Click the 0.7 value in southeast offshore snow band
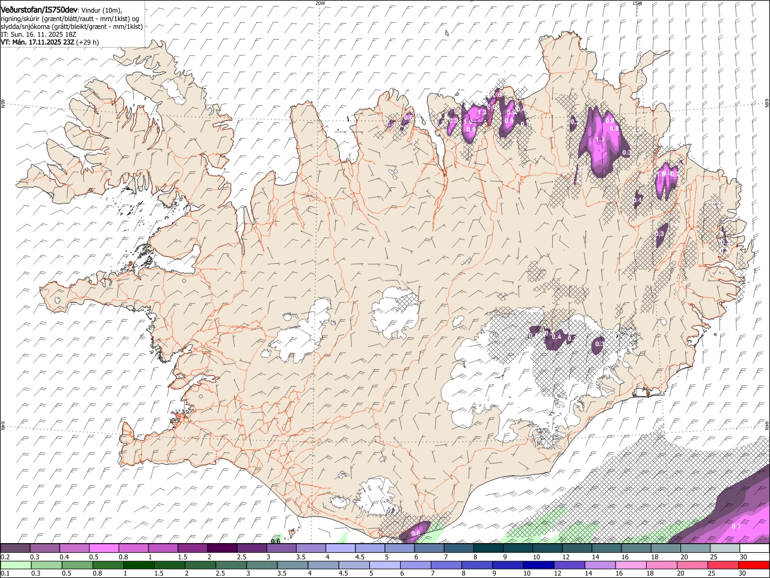 736,526
